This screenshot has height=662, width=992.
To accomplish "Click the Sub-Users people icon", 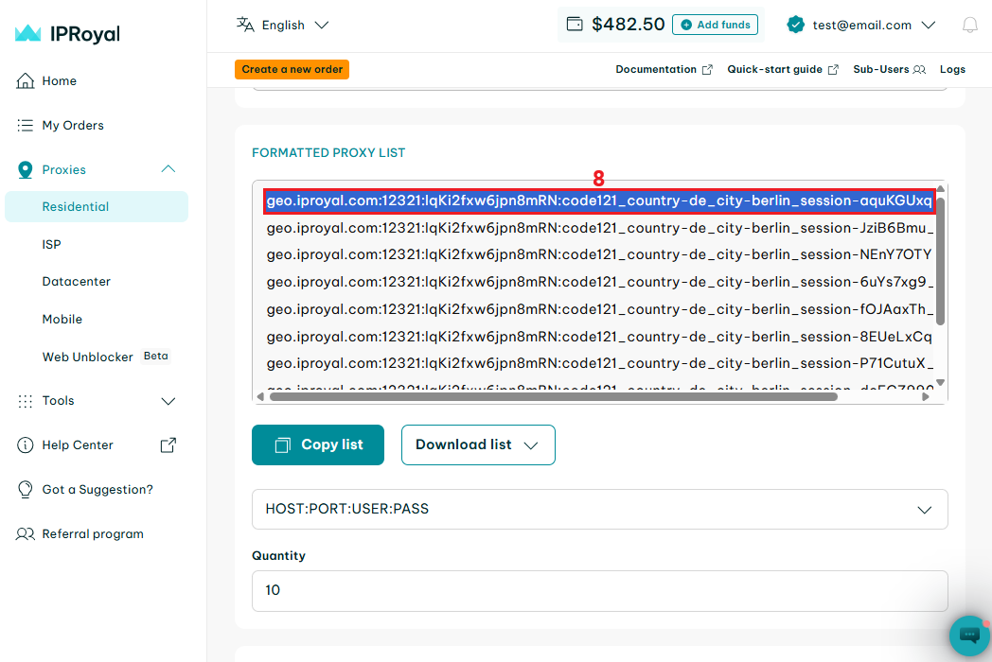I will click(919, 70).
